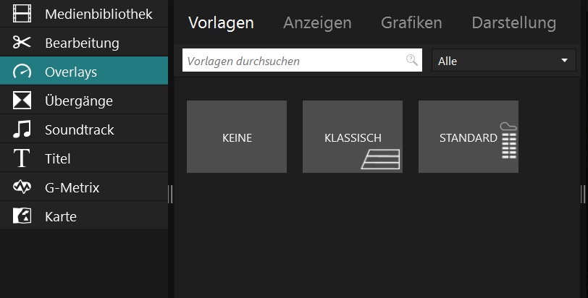Switch to the Grafiken tab
Screen dimensions: 588x298
click(411, 23)
